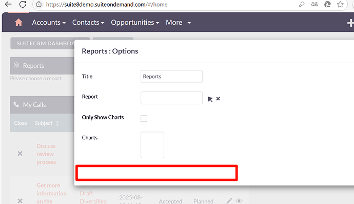Click the Title input field
354x204 pixels.
click(x=171, y=77)
